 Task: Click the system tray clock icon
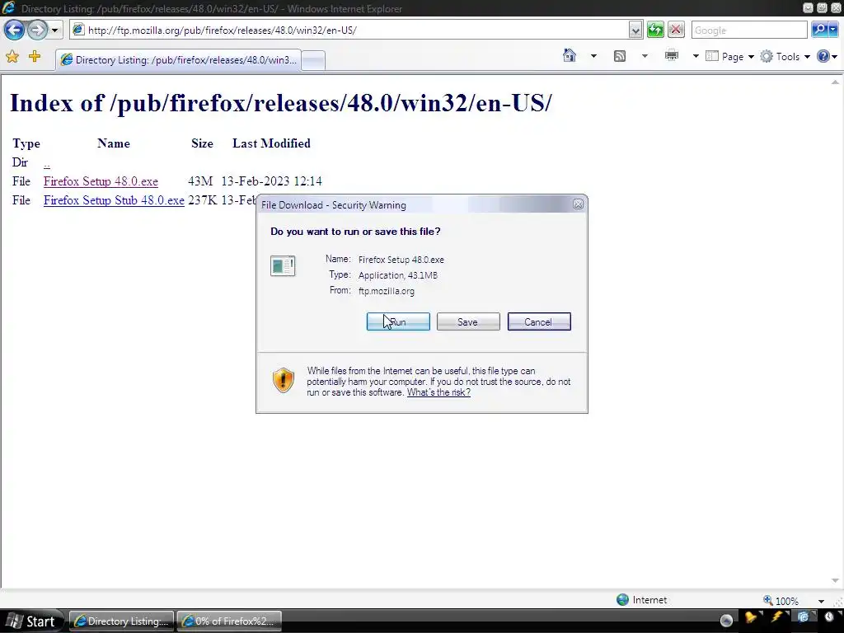[829, 617]
